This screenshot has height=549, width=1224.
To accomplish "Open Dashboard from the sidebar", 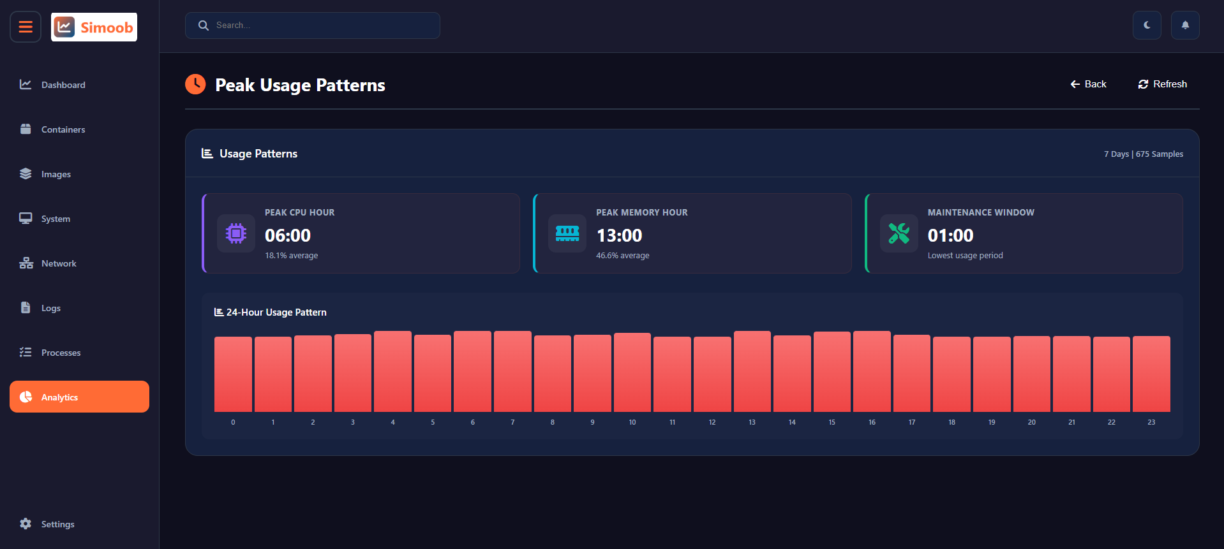I will (63, 85).
